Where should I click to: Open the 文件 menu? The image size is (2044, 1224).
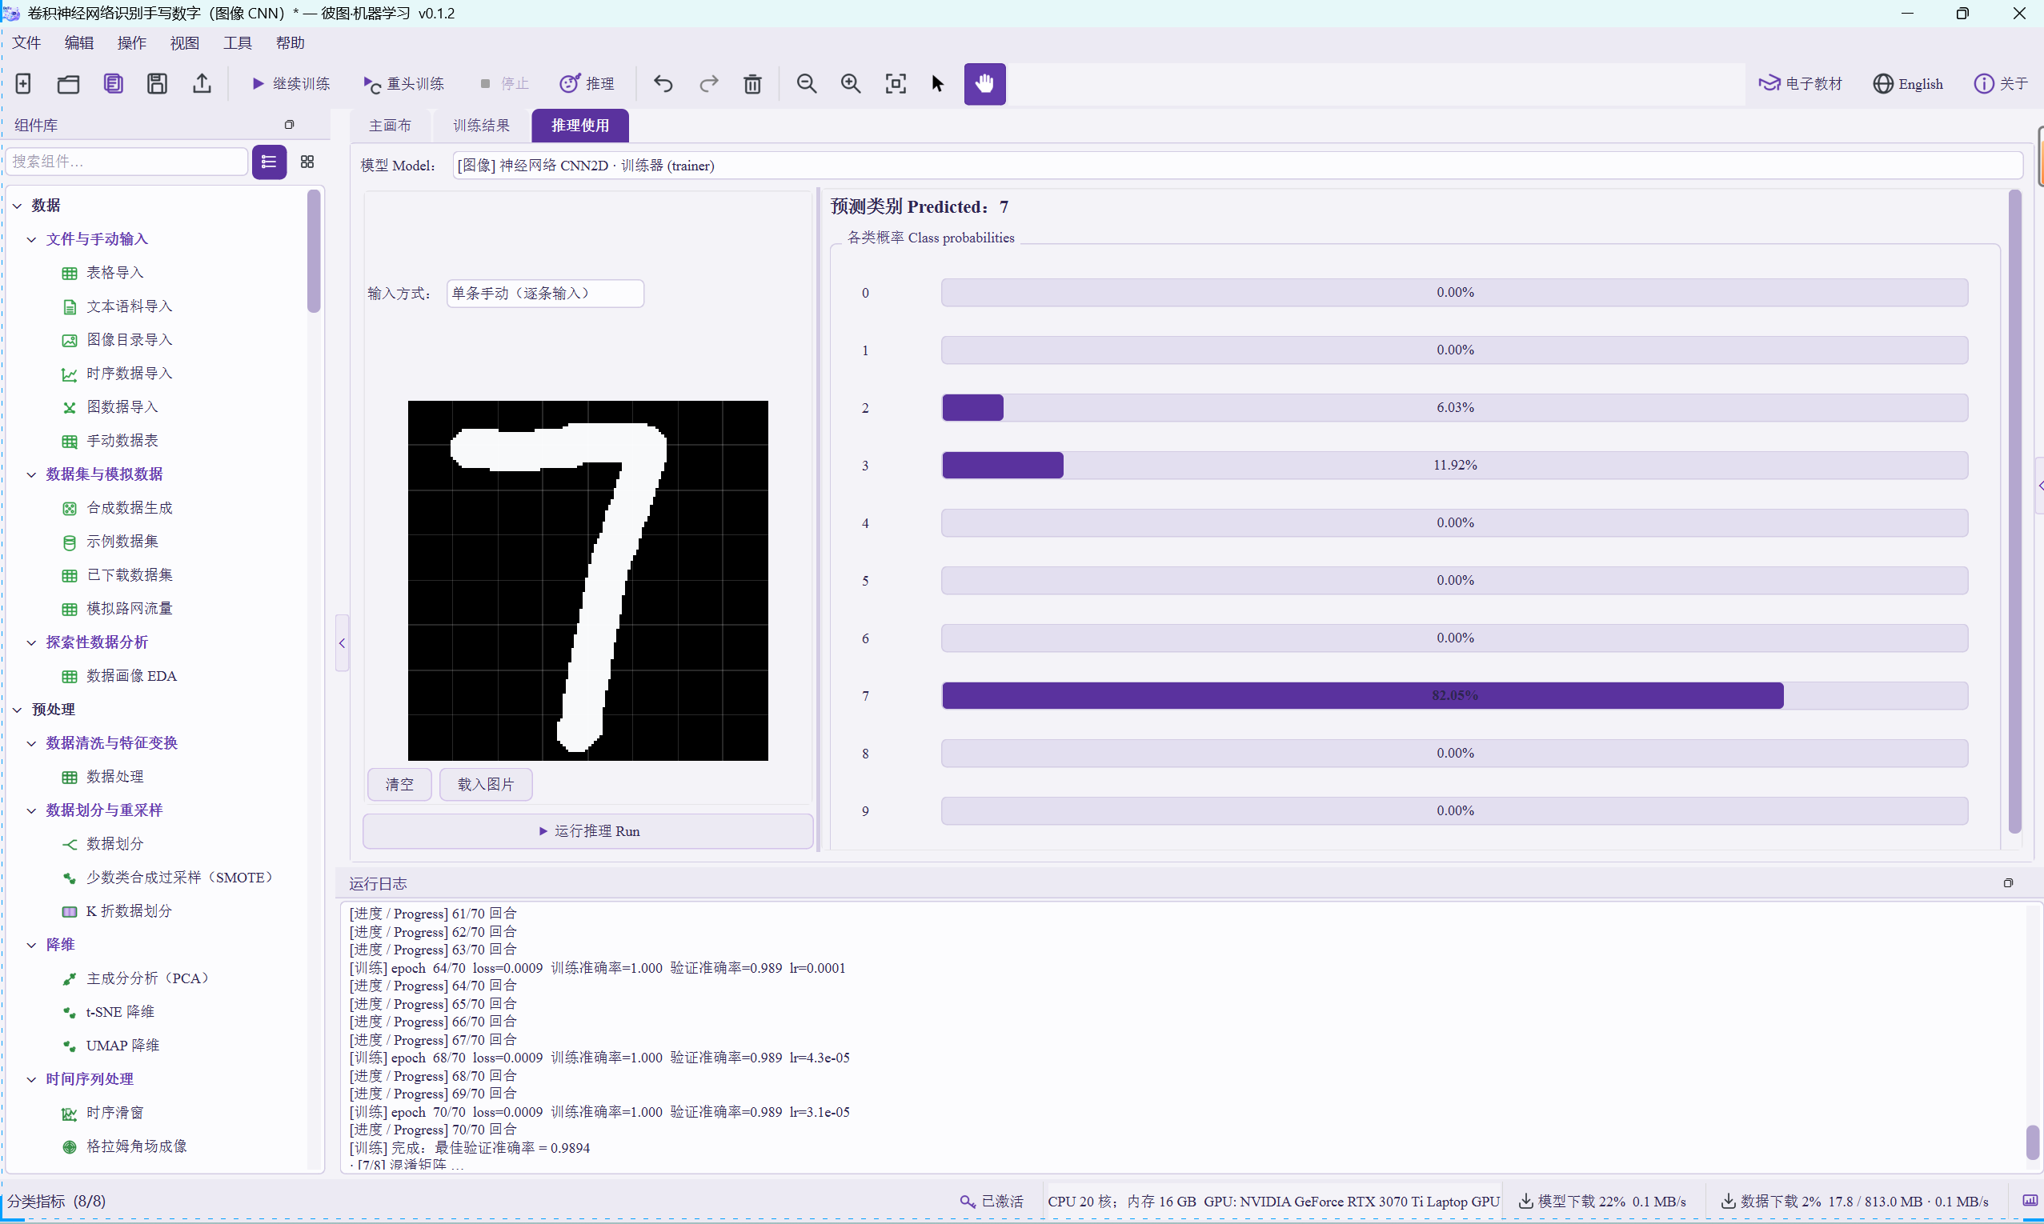point(26,42)
